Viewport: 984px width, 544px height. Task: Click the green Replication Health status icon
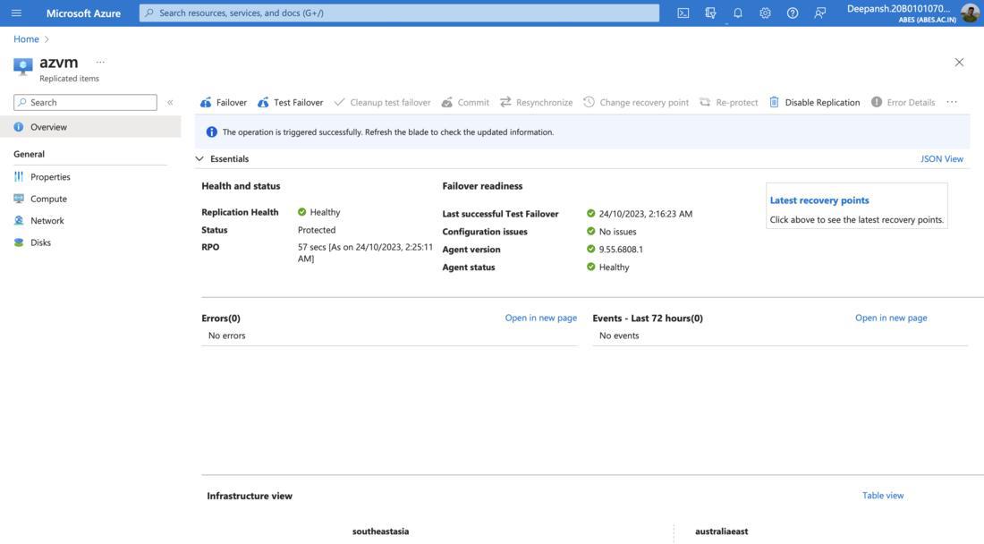(x=301, y=212)
